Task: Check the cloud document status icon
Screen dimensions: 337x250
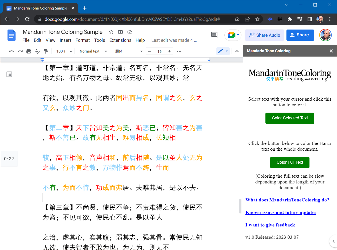Action: (x=130, y=32)
